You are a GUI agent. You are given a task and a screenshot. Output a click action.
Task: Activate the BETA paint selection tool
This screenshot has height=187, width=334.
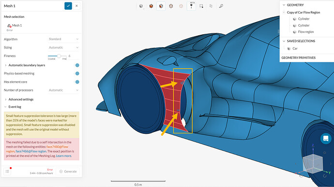coord(191,6)
